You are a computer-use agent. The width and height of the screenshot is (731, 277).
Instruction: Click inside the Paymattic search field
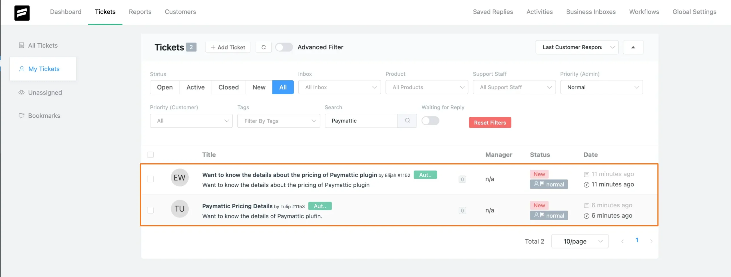[x=361, y=121]
